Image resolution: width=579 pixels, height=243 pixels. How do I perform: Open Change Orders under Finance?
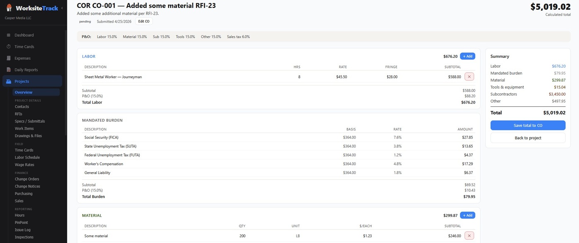click(27, 179)
